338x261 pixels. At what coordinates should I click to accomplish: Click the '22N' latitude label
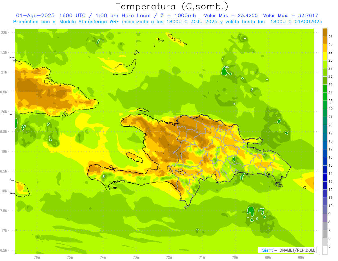coord(5,33)
